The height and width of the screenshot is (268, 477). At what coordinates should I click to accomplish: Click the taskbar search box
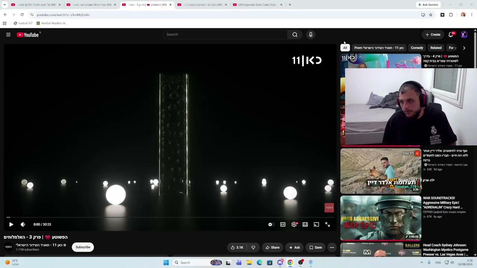coord(198,262)
